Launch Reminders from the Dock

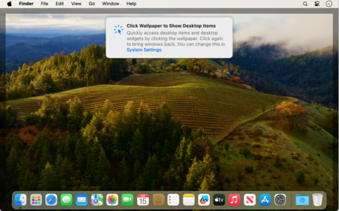click(173, 200)
